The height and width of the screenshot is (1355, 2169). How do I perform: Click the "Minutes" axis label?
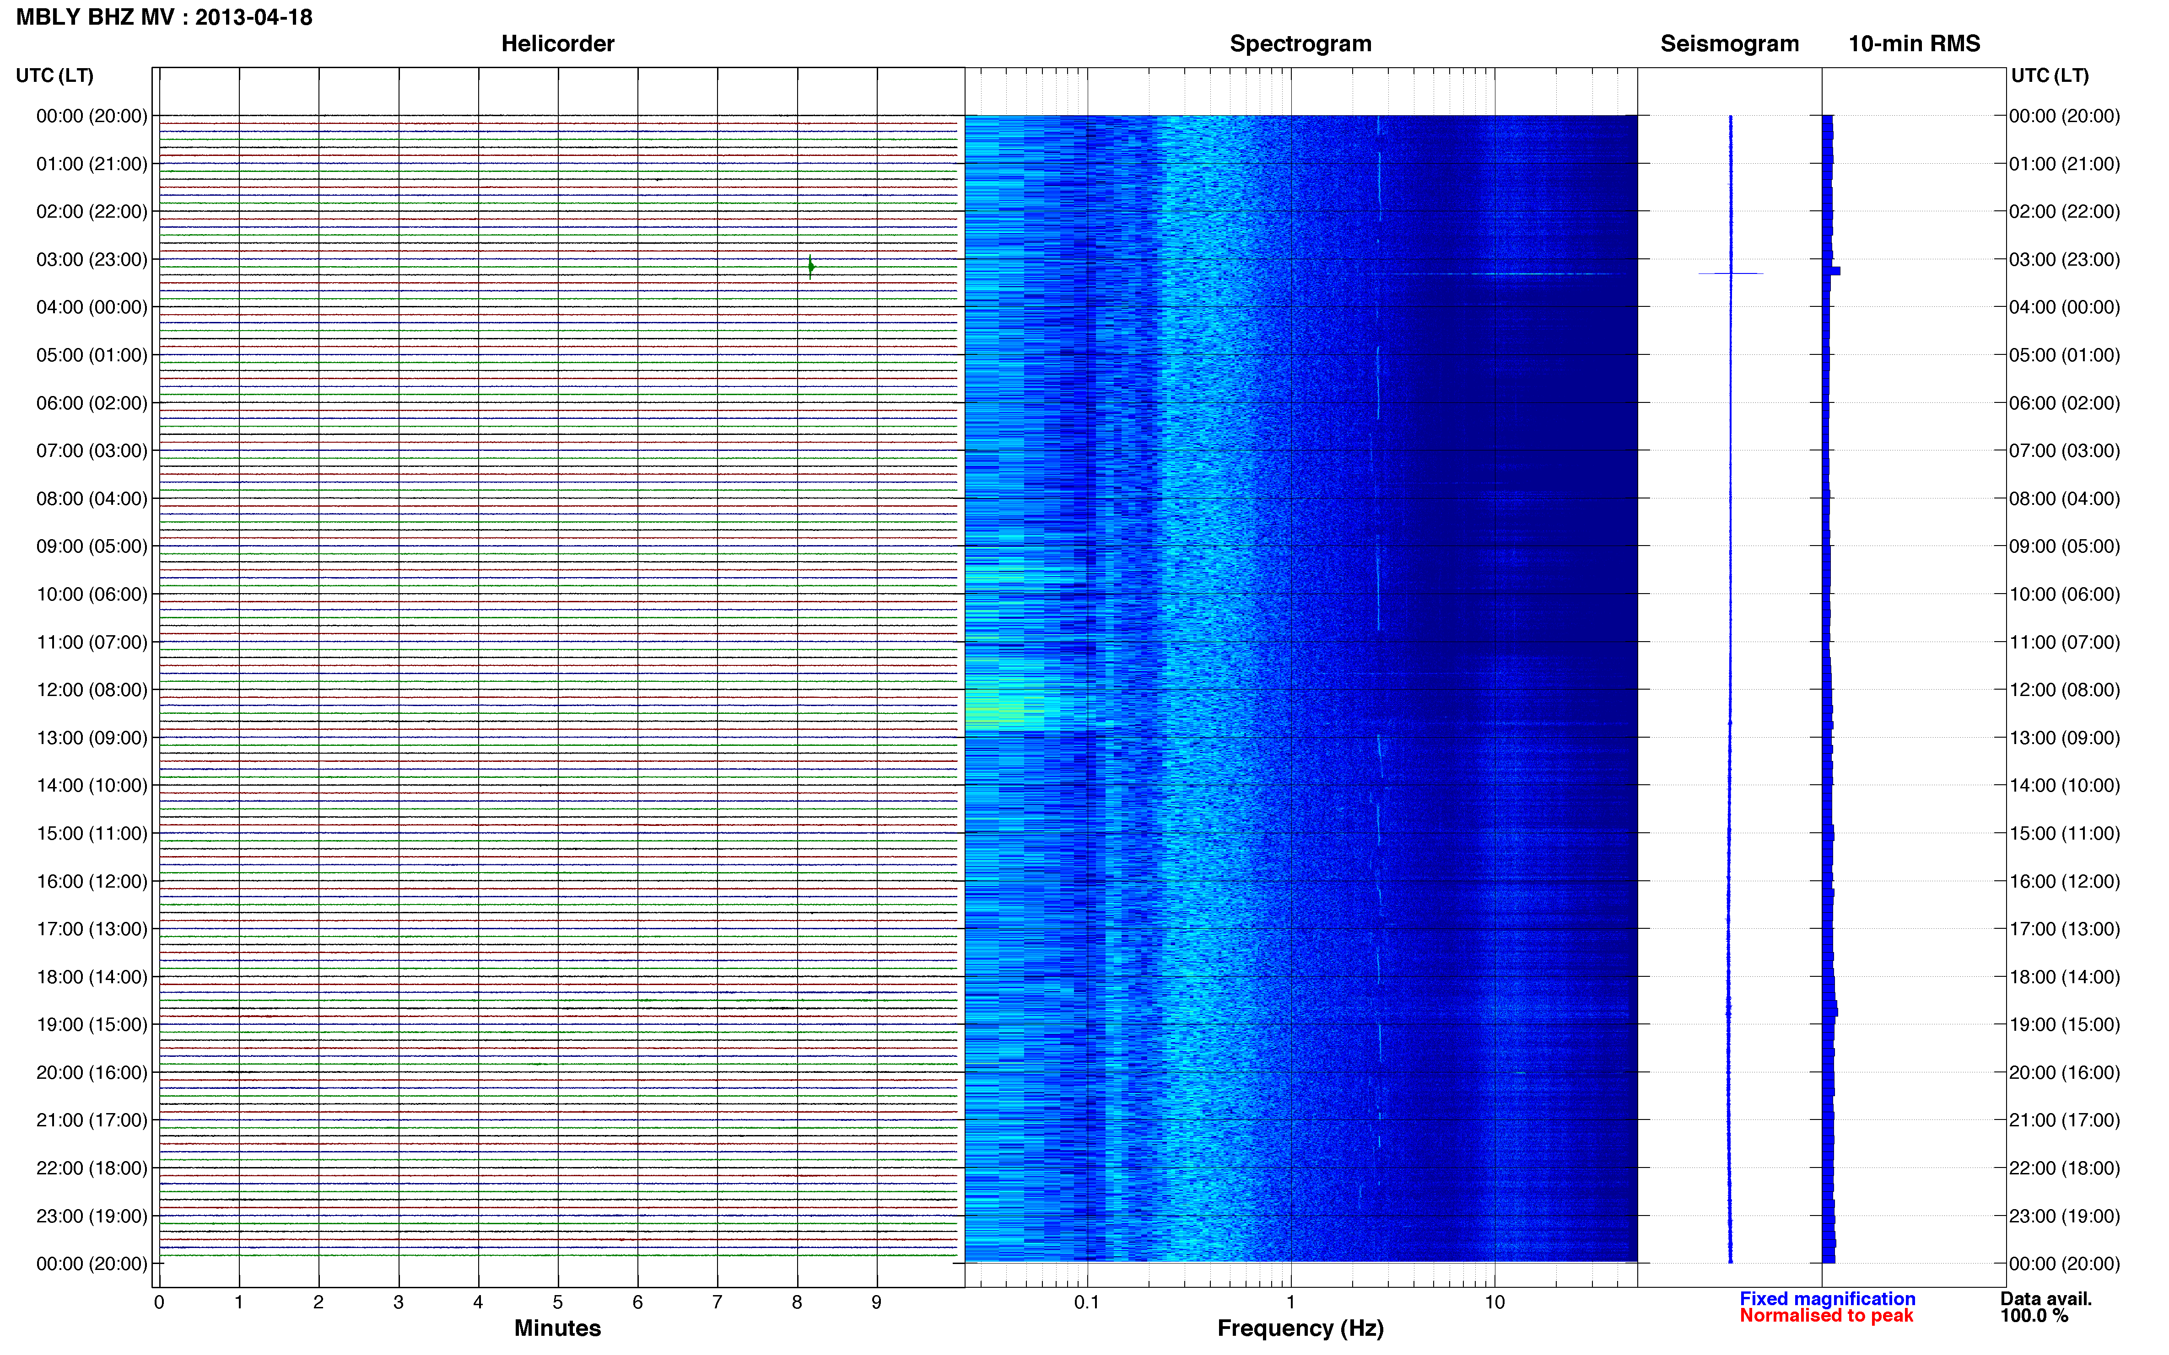558,1328
